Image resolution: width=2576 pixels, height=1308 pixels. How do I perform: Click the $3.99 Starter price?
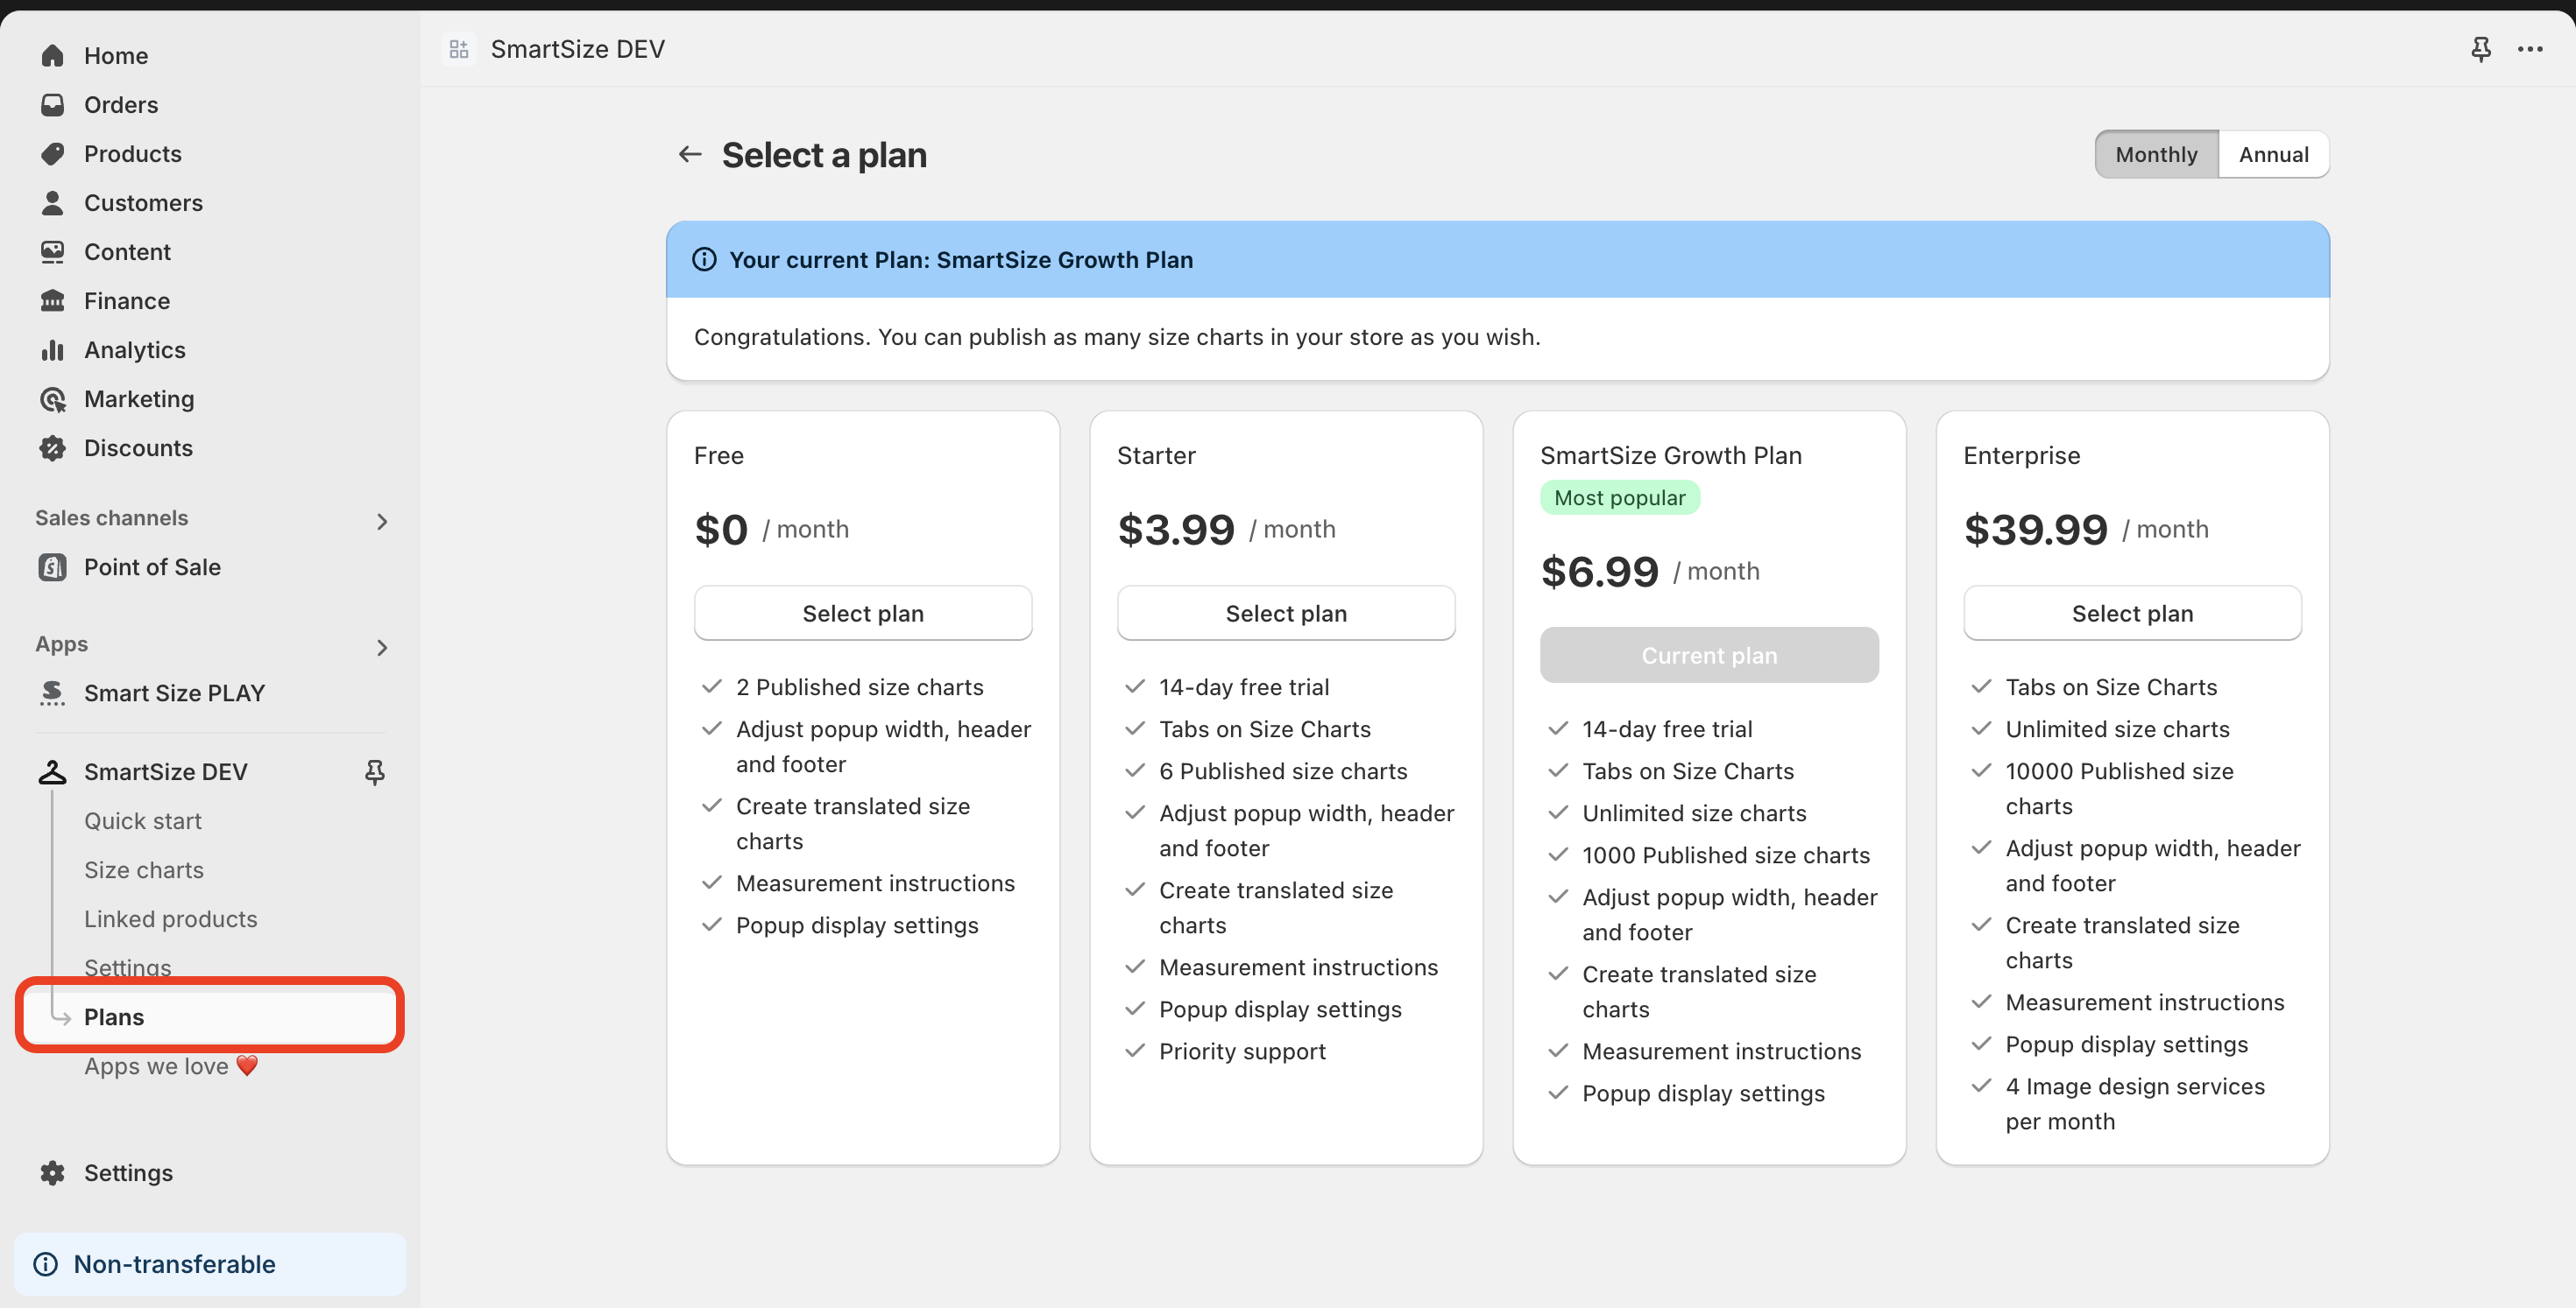point(1176,529)
